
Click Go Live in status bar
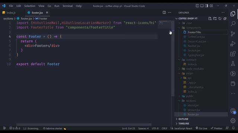[x=202, y=128]
